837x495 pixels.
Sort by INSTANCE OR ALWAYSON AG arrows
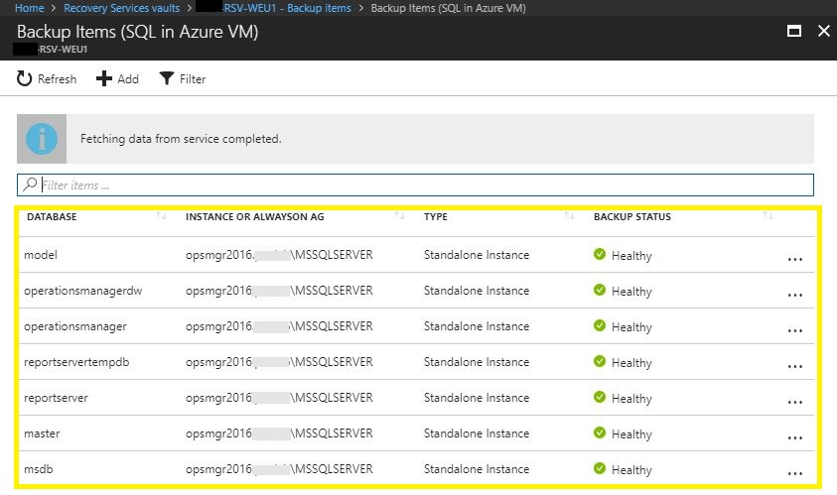coord(399,215)
